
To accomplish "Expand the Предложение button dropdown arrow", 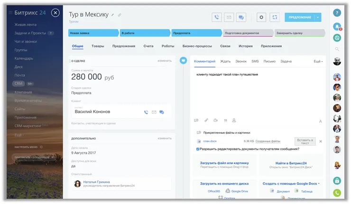I will (318, 17).
